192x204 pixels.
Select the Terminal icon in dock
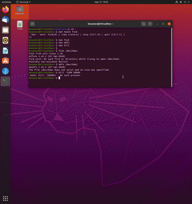pyautogui.click(x=5, y=82)
